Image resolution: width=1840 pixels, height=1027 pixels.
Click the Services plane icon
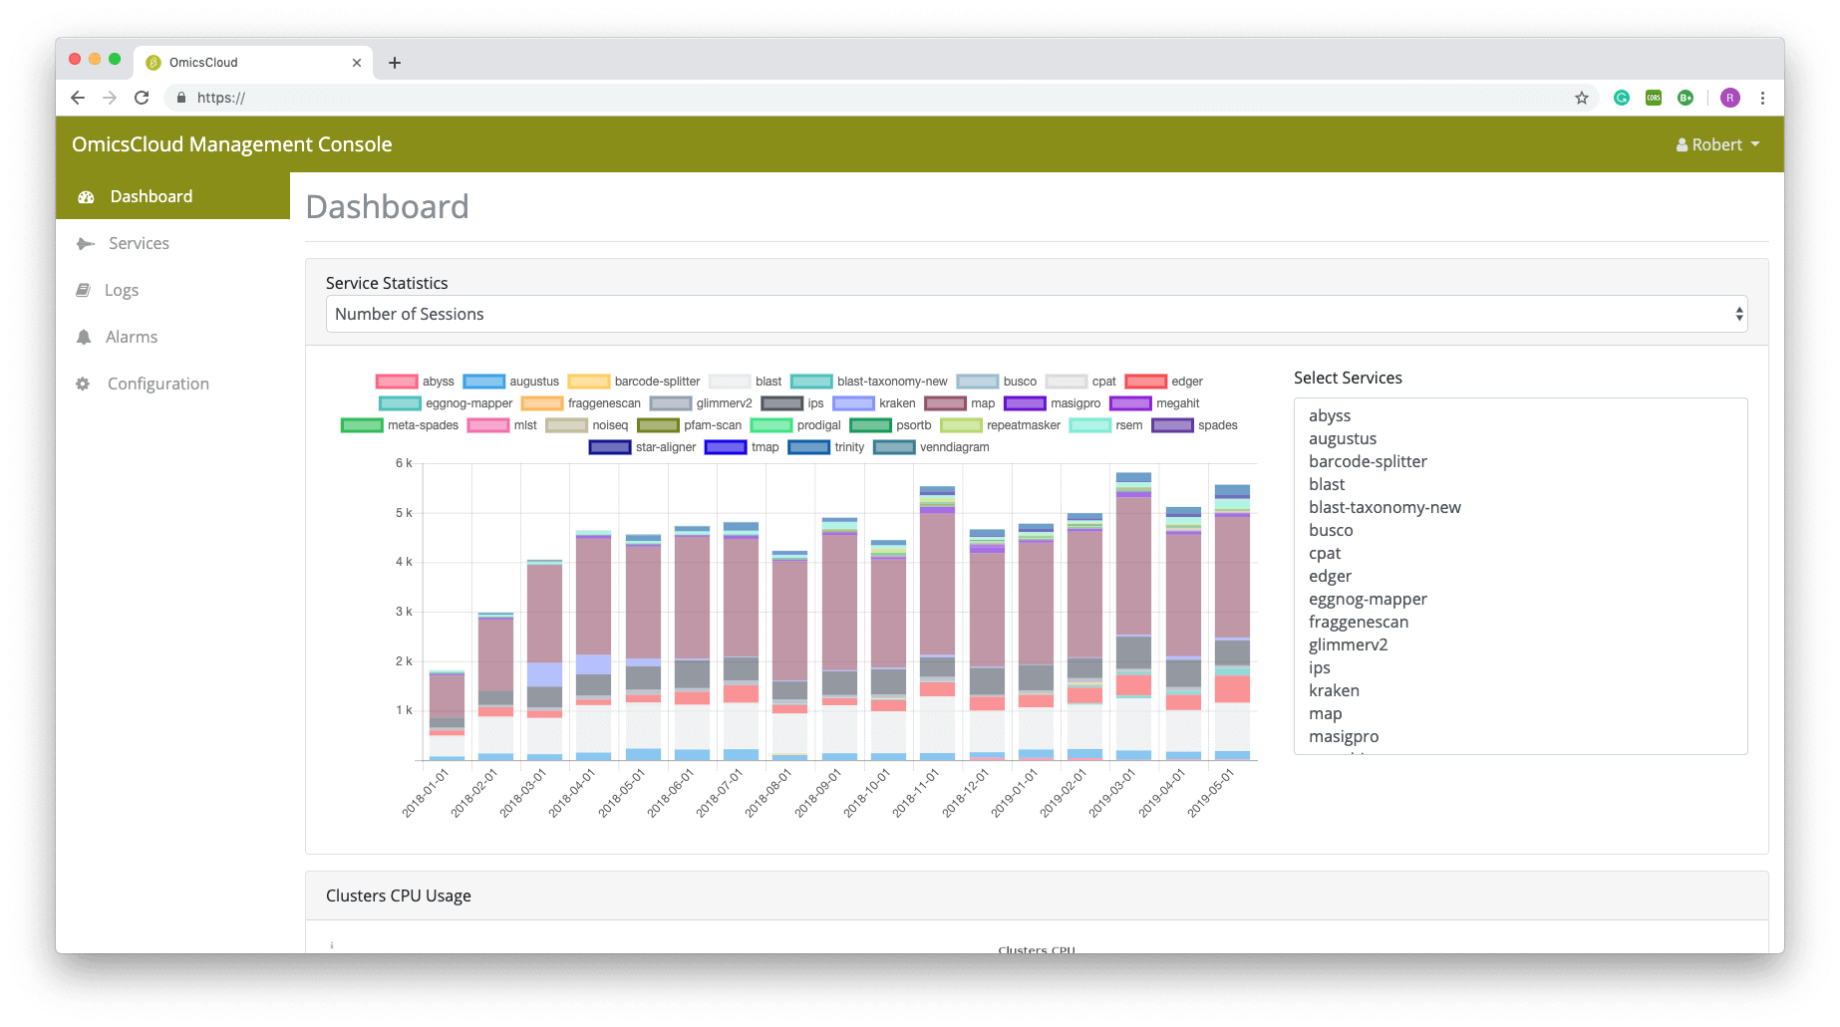tap(86, 244)
